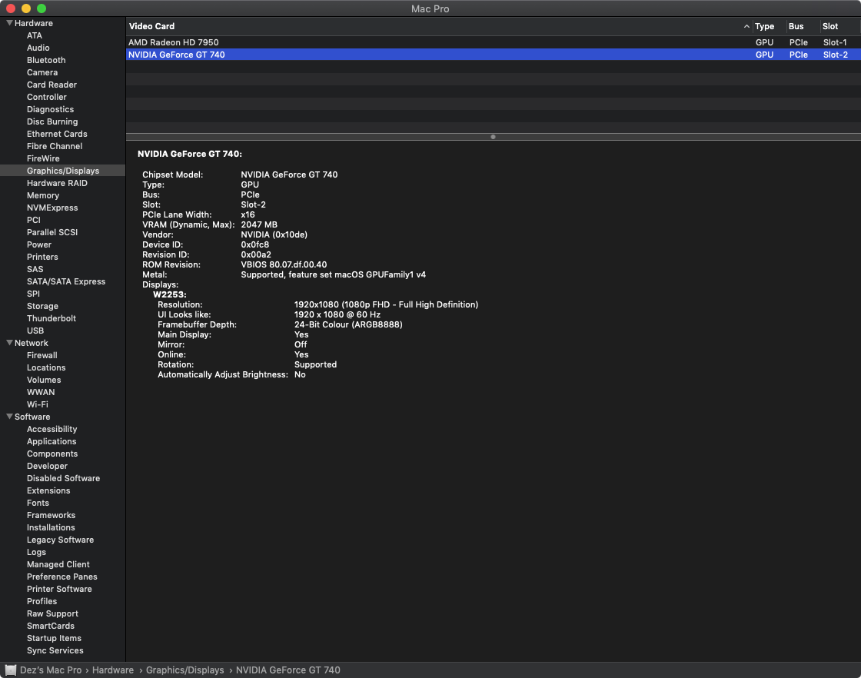Collapse the Software section triangle
Image resolution: width=861 pixels, height=678 pixels.
click(9, 417)
